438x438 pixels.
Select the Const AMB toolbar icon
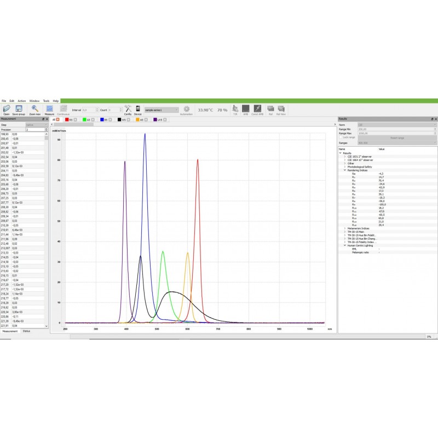pyautogui.click(x=257, y=109)
